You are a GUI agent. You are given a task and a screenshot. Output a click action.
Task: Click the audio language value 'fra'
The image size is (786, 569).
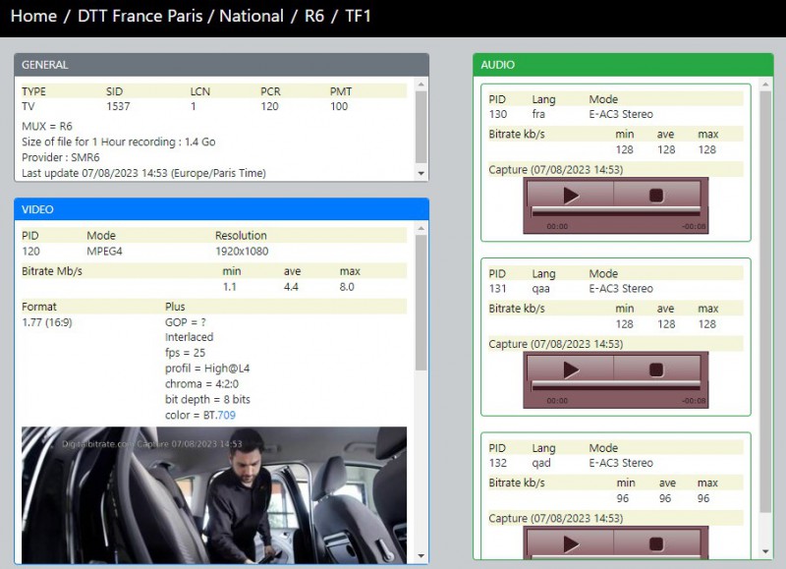tap(538, 114)
